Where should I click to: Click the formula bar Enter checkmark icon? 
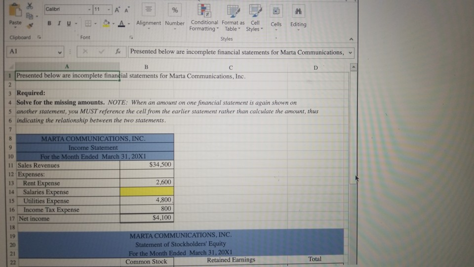tap(102, 52)
